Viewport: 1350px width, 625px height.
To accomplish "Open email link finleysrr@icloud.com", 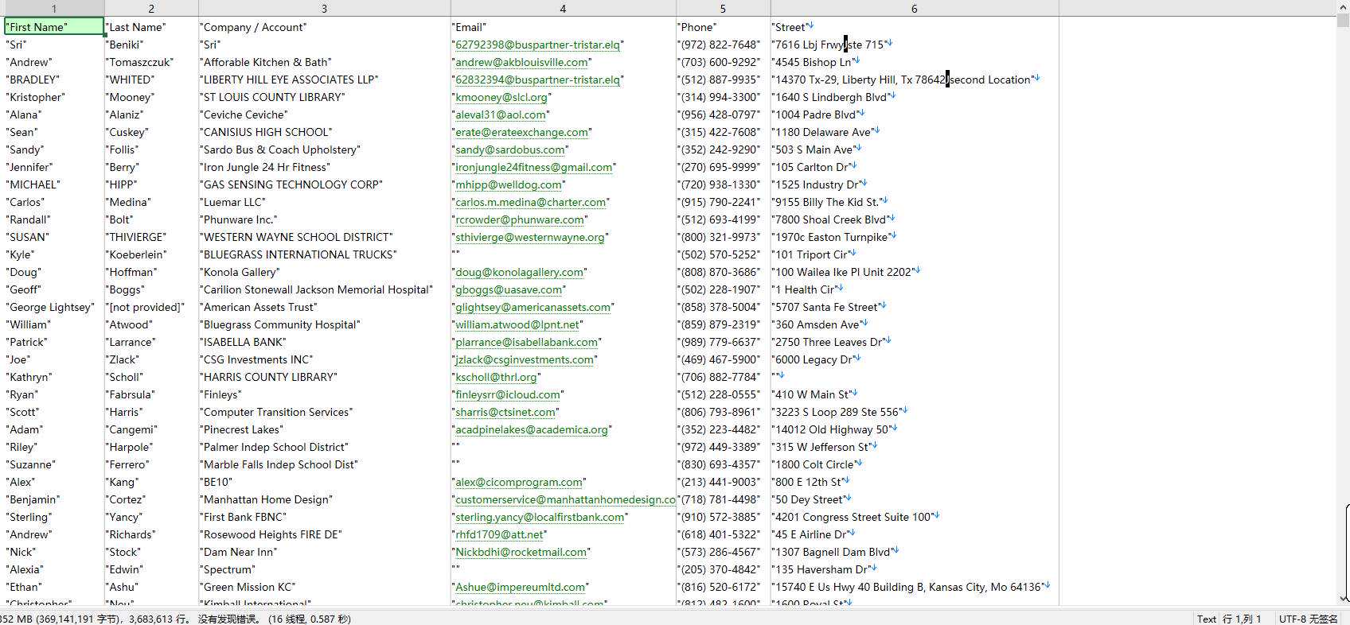I will coord(508,394).
